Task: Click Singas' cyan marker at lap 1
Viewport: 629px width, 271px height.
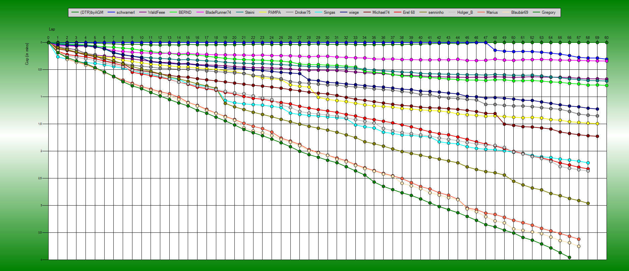Action: (58, 57)
